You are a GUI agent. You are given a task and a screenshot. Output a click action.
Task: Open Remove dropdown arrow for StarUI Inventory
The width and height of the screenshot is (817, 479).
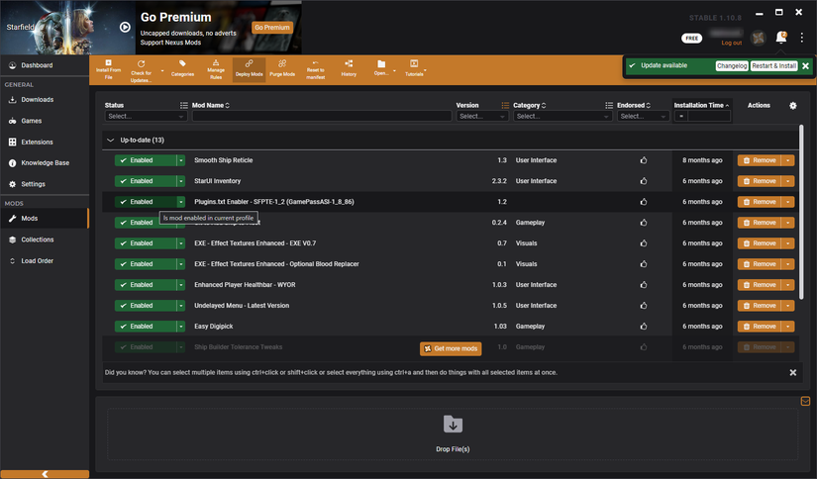click(788, 181)
